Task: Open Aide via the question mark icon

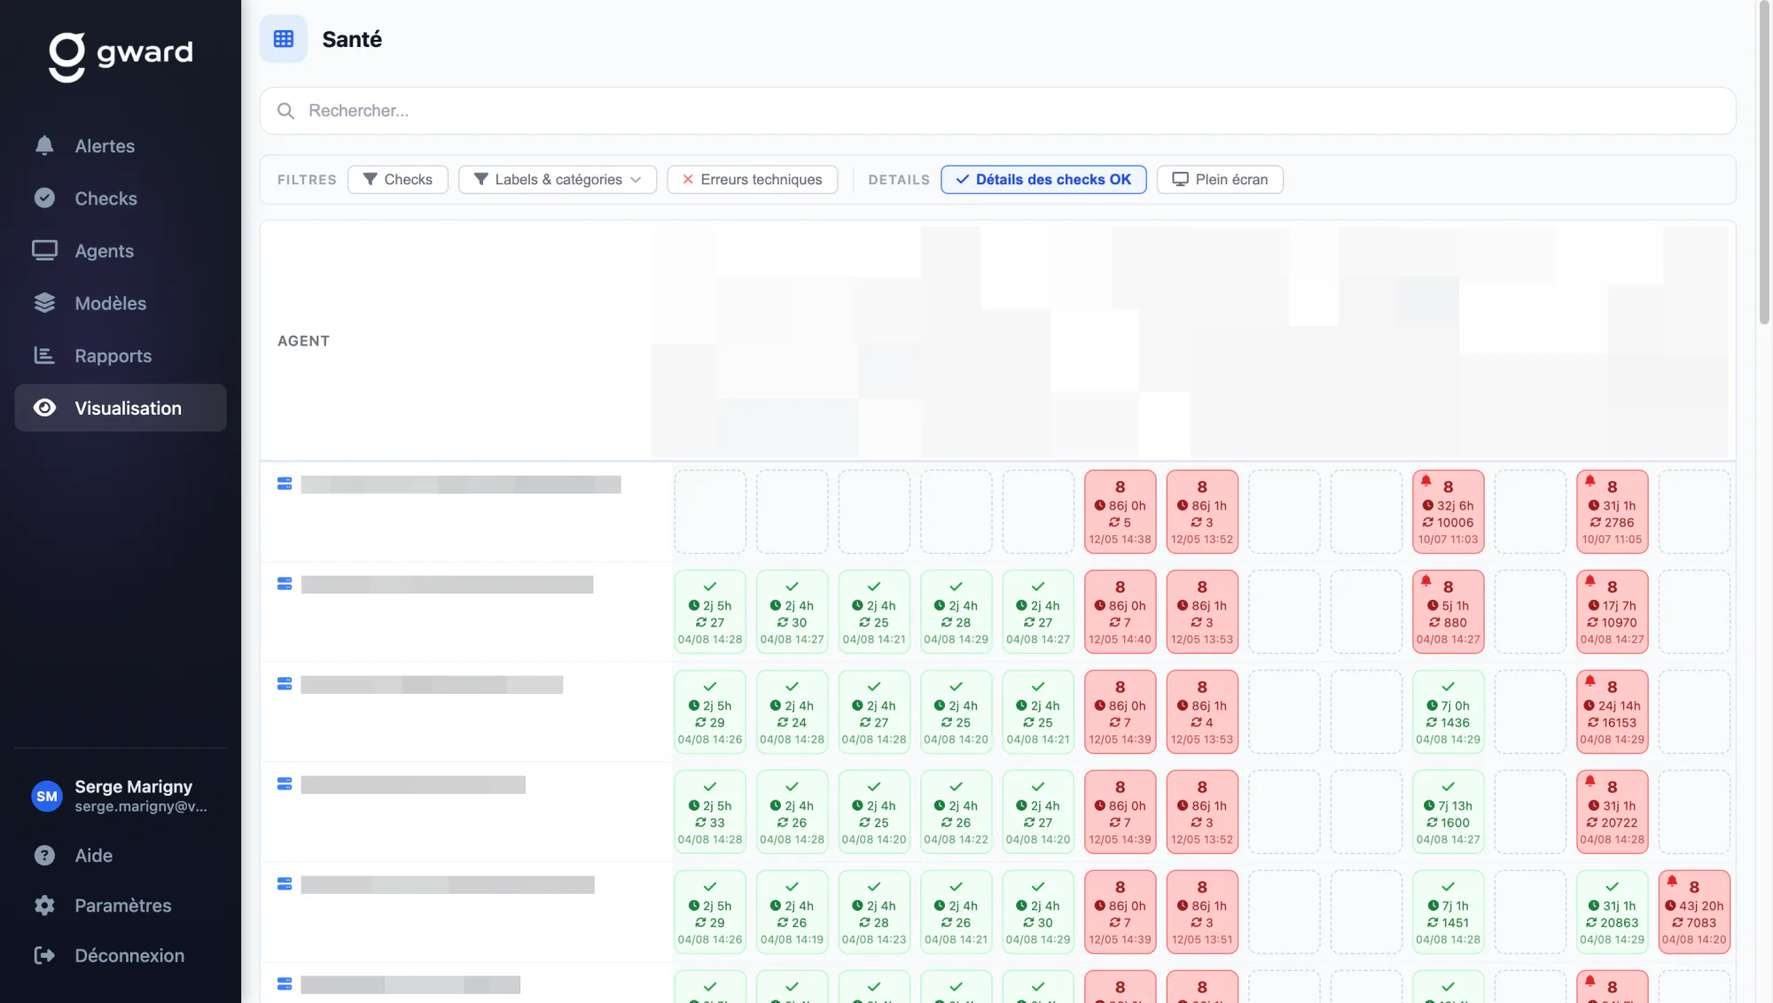Action: click(x=44, y=855)
